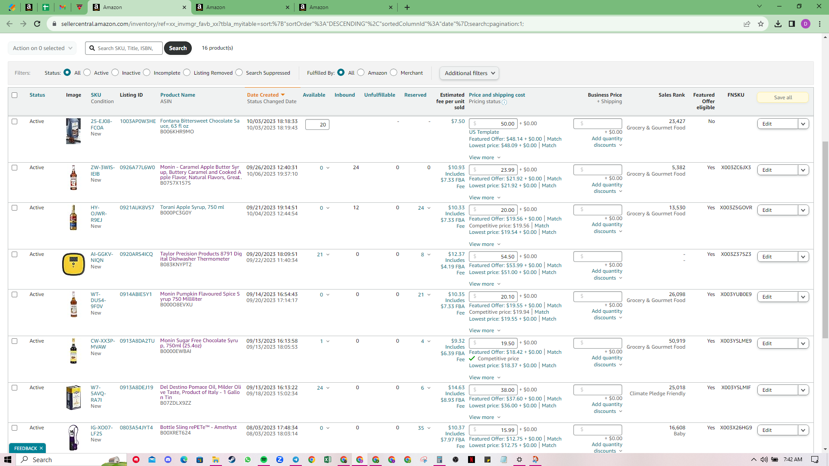Screen dimensions: 829x466
Task: Open the Mail app from the taskbar
Action: (152, 460)
